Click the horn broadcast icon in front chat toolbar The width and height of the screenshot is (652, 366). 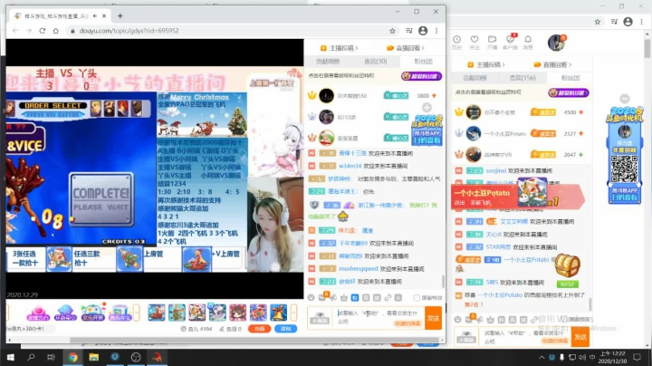[x=333, y=297]
